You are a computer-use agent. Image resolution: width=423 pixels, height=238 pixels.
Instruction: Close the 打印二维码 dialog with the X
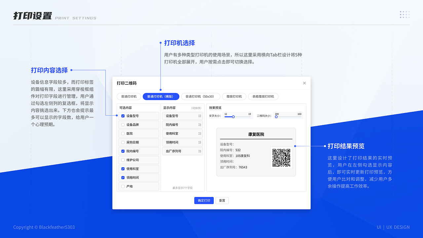click(304, 83)
